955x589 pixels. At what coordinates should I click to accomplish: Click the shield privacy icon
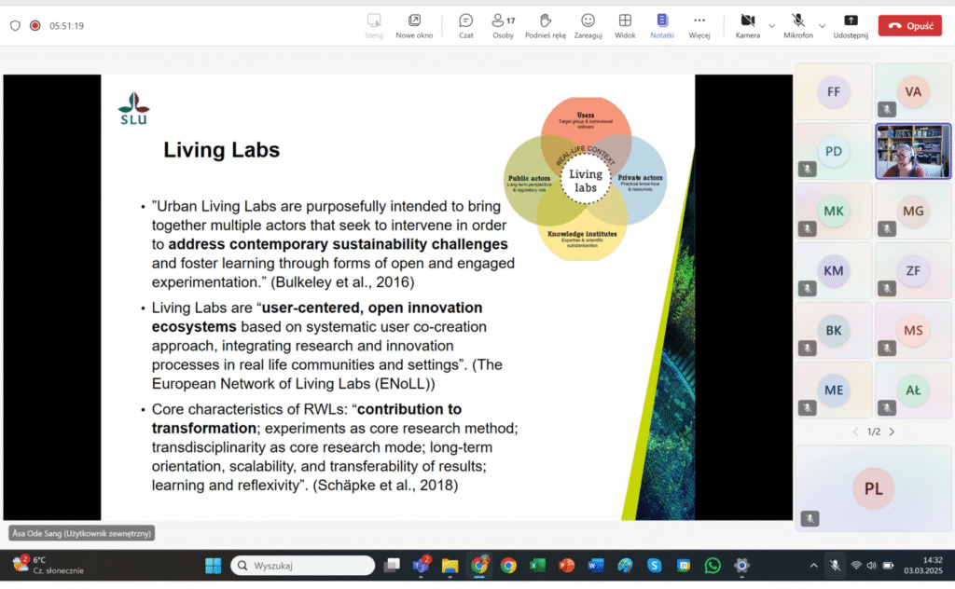point(15,25)
